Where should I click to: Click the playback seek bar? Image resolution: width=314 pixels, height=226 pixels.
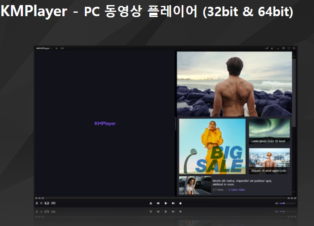(x=165, y=198)
